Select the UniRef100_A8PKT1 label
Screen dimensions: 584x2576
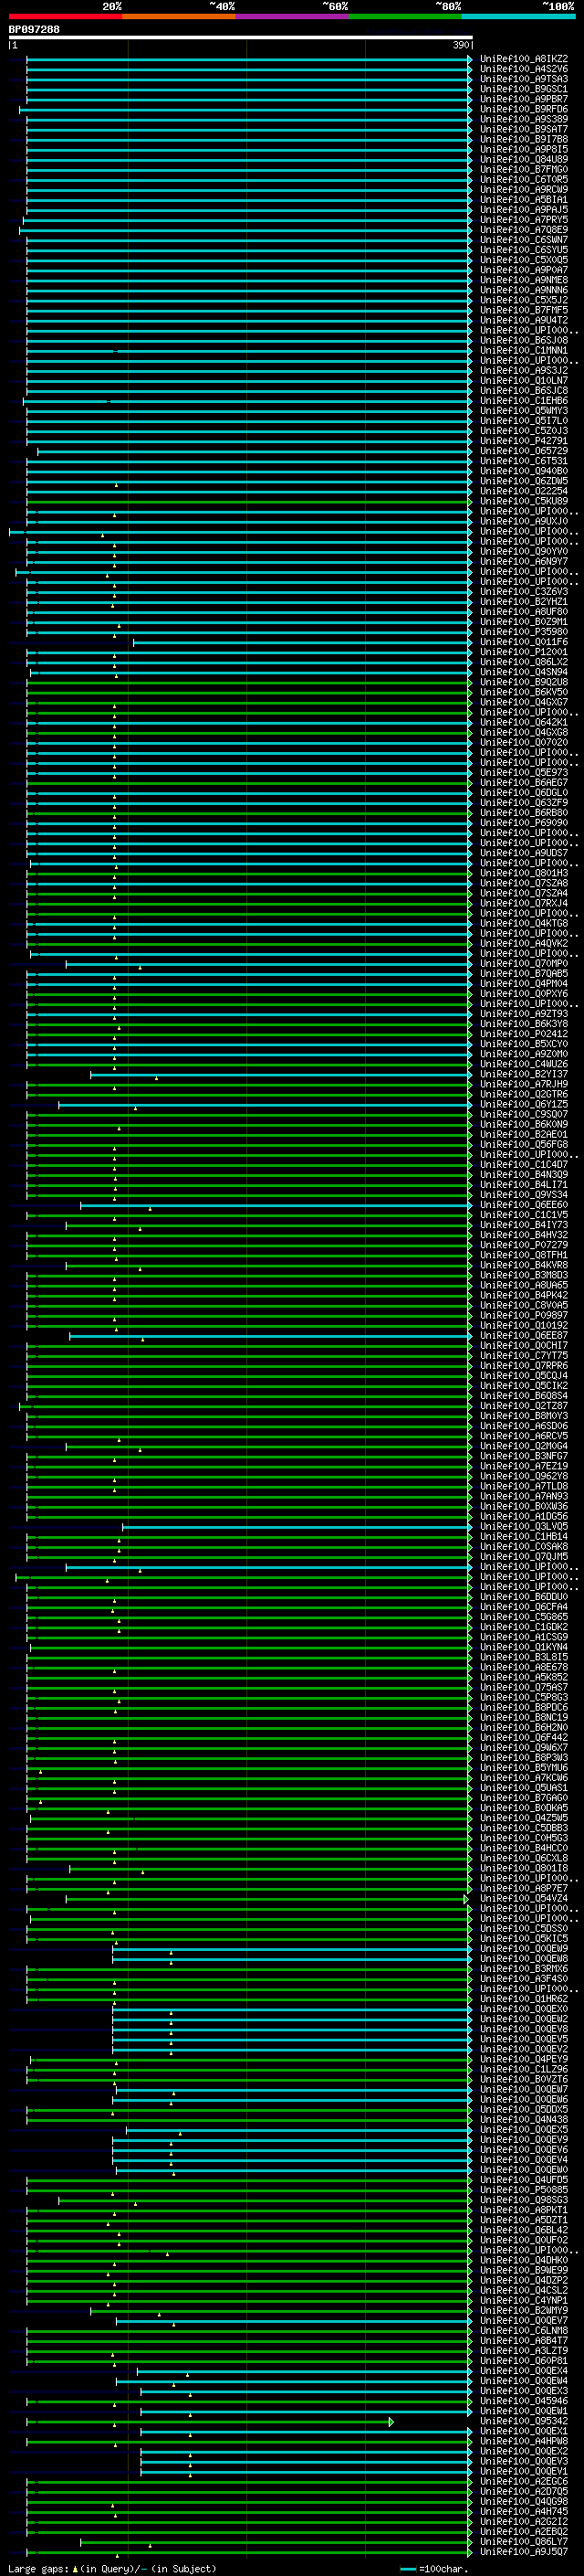pyautogui.click(x=524, y=2210)
